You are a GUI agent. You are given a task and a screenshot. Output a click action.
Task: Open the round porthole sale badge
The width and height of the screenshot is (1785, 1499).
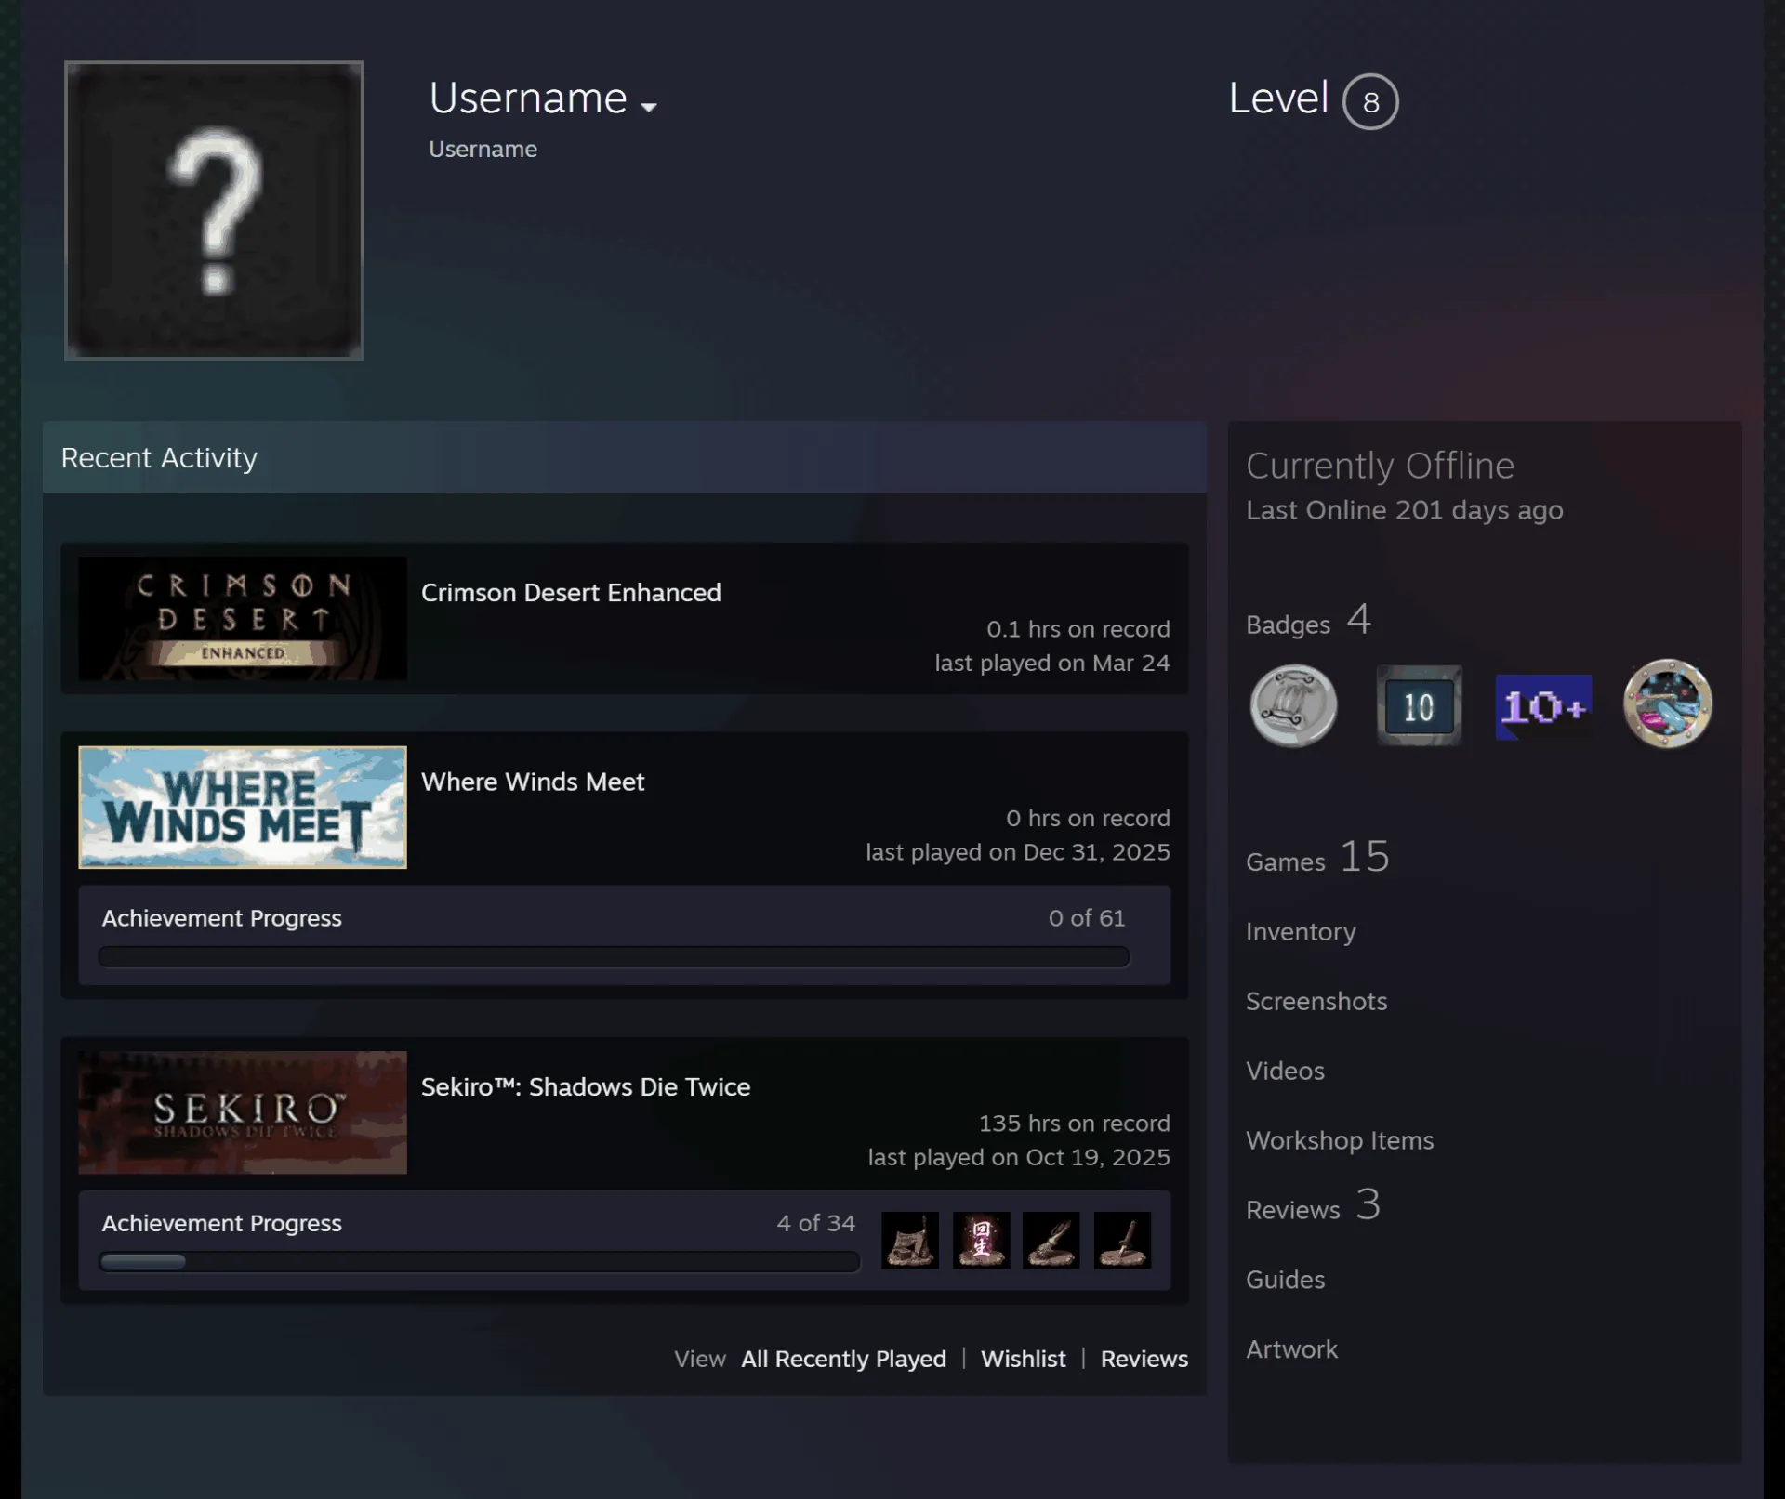(x=1668, y=704)
